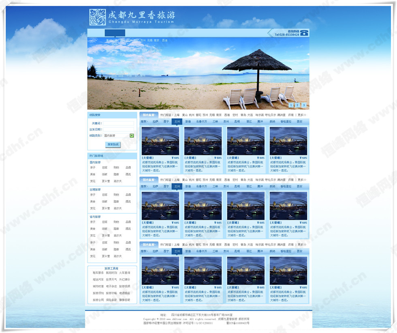Open the green route category dropdown arrow
The width and height of the screenshot is (397, 333).
coord(132,135)
